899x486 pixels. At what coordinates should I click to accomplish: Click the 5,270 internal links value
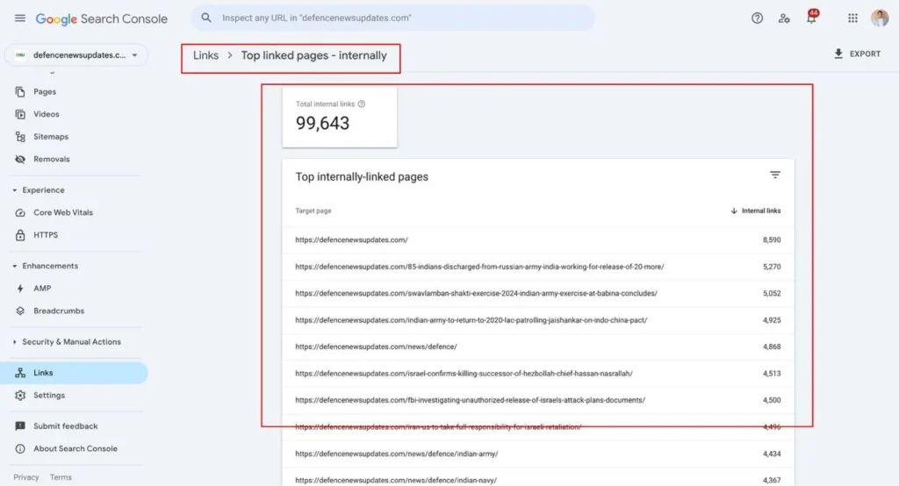click(772, 267)
